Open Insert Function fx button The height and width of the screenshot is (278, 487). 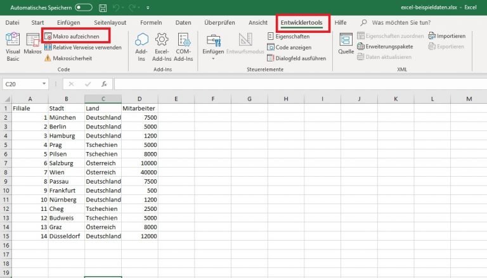[x=105, y=84]
